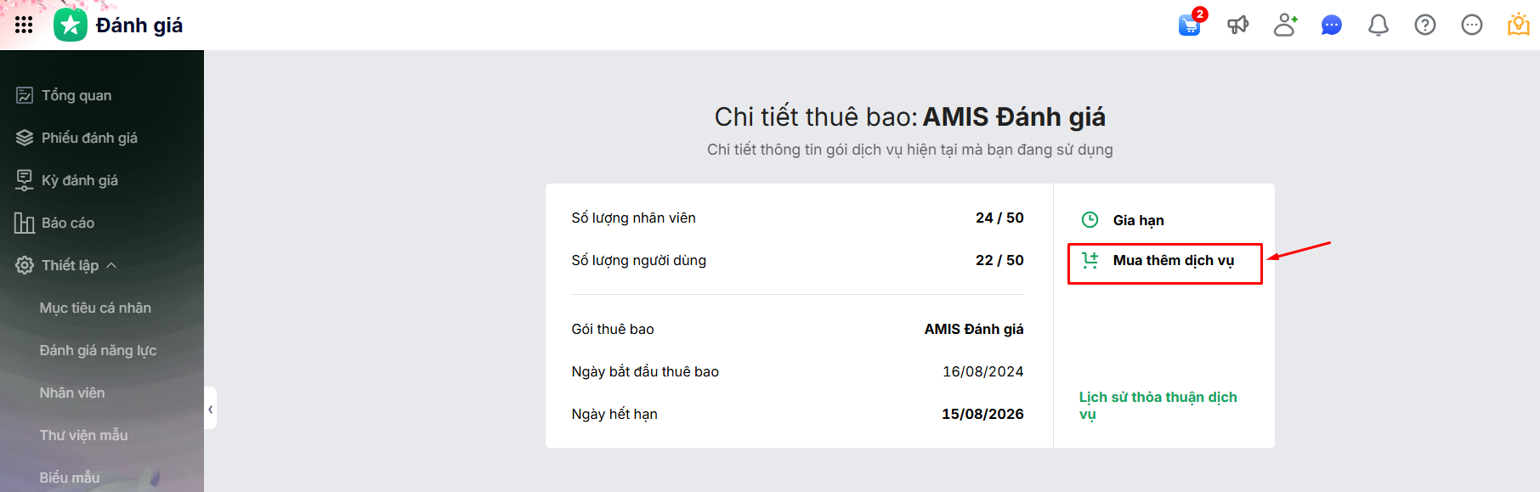
Task: Open the apps grid launcher
Action: coord(24,25)
